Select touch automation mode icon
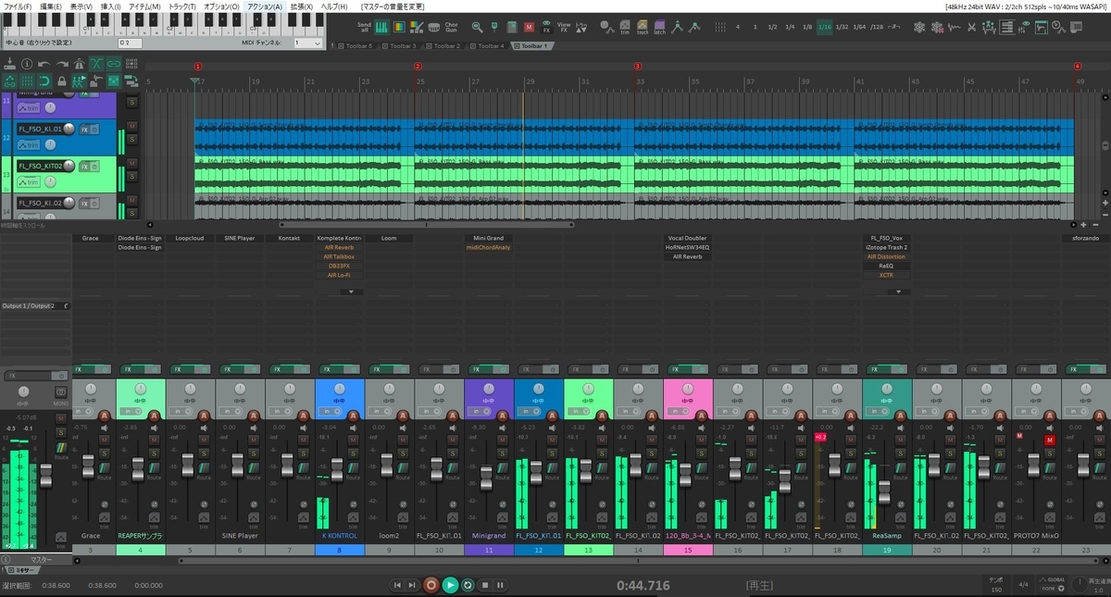The height and width of the screenshot is (597, 1111). 643,28
